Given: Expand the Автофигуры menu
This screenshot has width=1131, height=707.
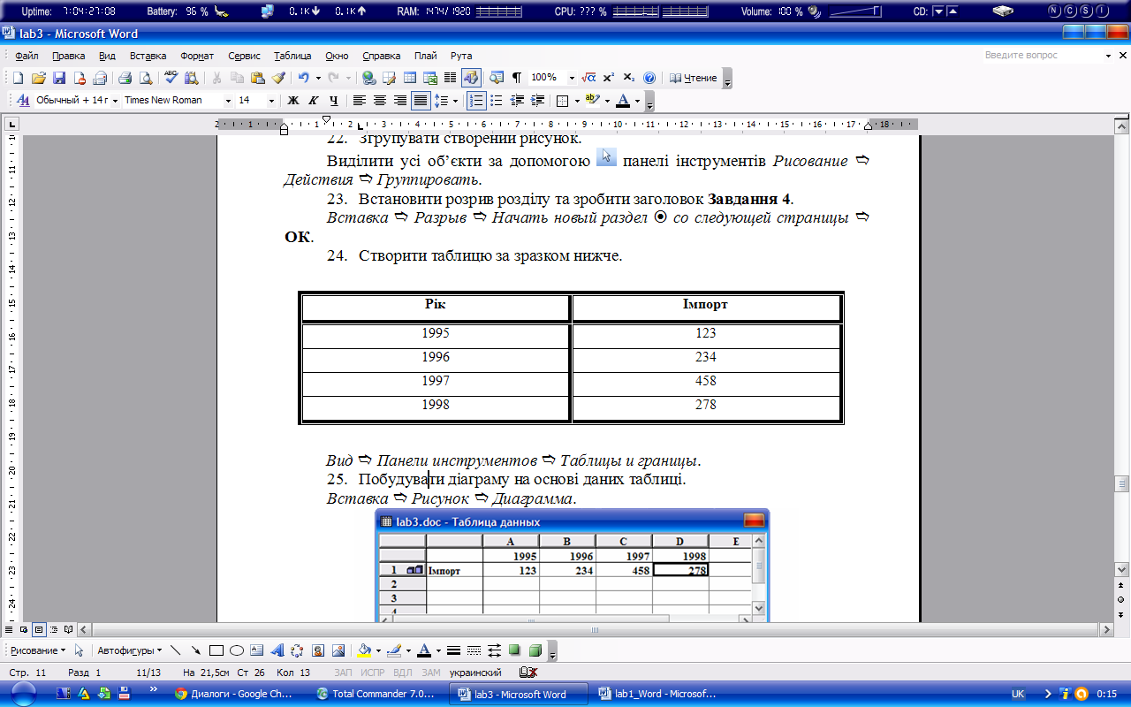Looking at the screenshot, I should pyautogui.click(x=129, y=650).
